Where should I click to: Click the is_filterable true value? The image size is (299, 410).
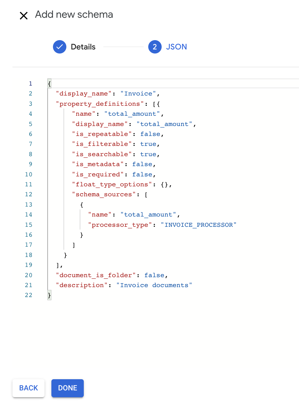[148, 144]
